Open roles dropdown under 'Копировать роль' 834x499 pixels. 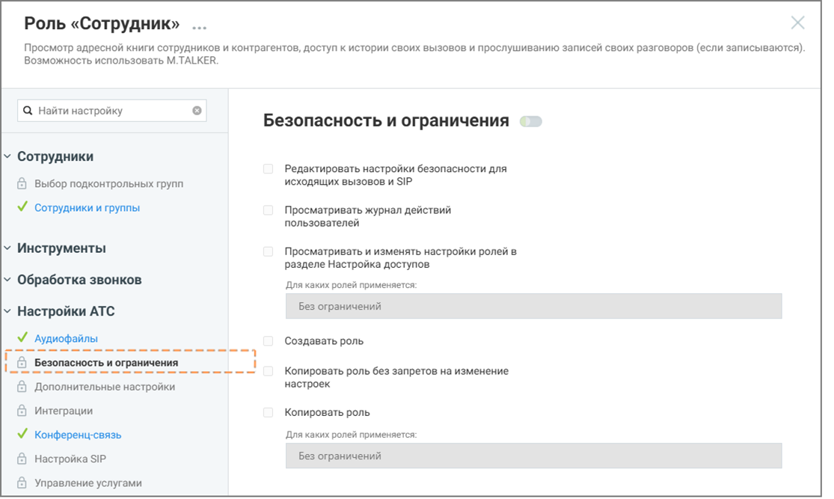pyautogui.click(x=533, y=456)
